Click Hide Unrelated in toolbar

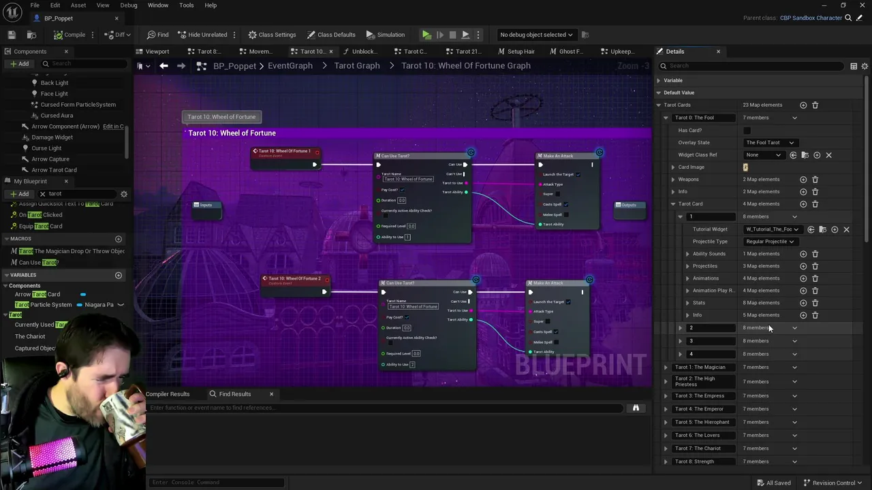pos(202,35)
